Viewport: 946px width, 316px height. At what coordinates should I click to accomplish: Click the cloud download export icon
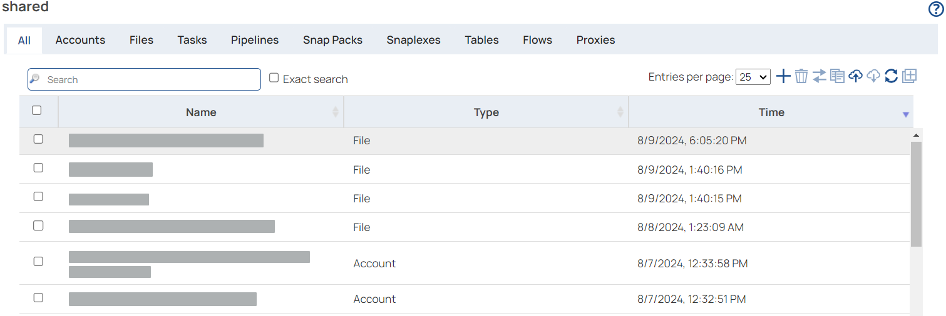pyautogui.click(x=873, y=76)
